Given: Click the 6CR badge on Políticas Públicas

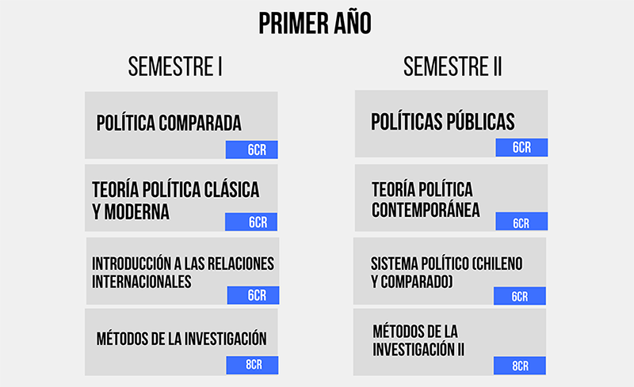Looking at the screenshot, I should [521, 147].
